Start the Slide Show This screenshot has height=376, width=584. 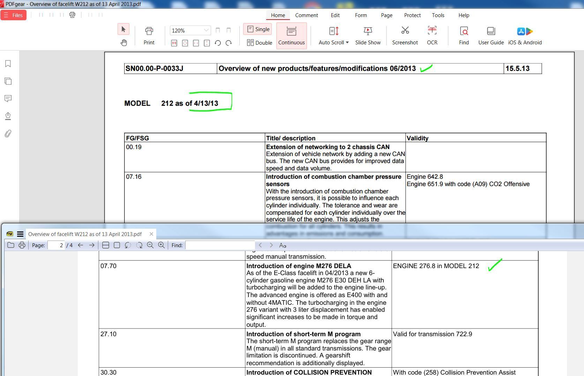(368, 35)
